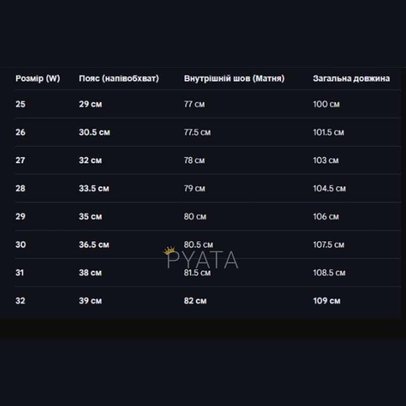
Task: Click the "104.5 см" total length value
Action: point(329,188)
